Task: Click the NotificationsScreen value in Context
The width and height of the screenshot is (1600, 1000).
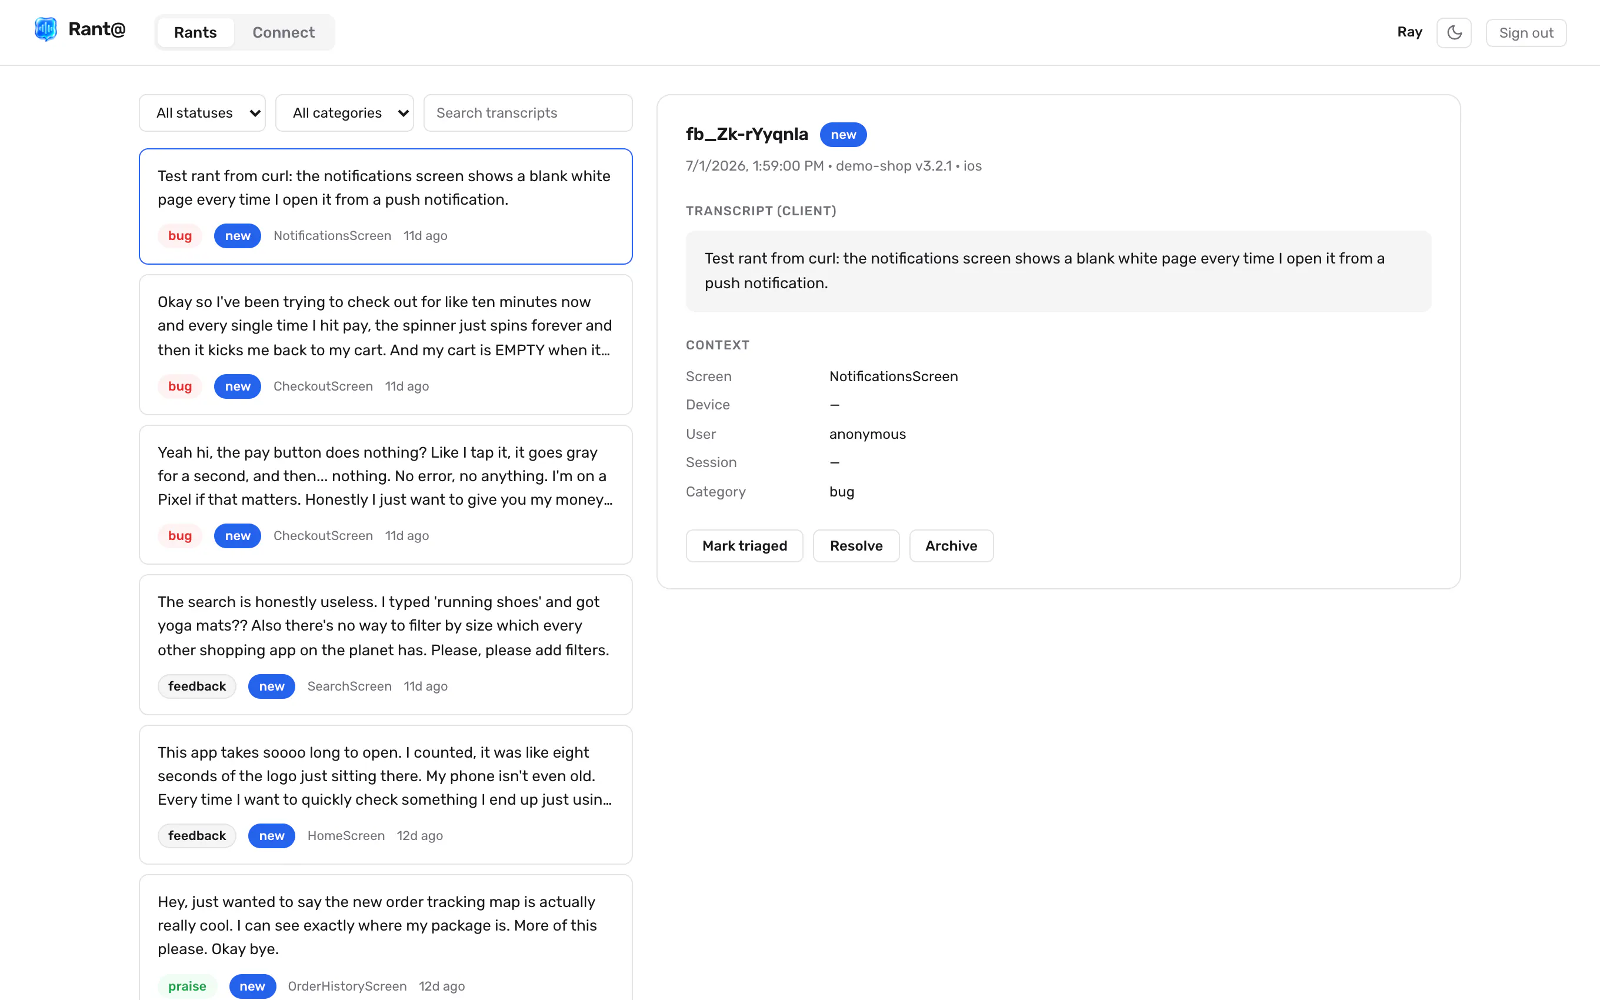Action: click(893, 376)
